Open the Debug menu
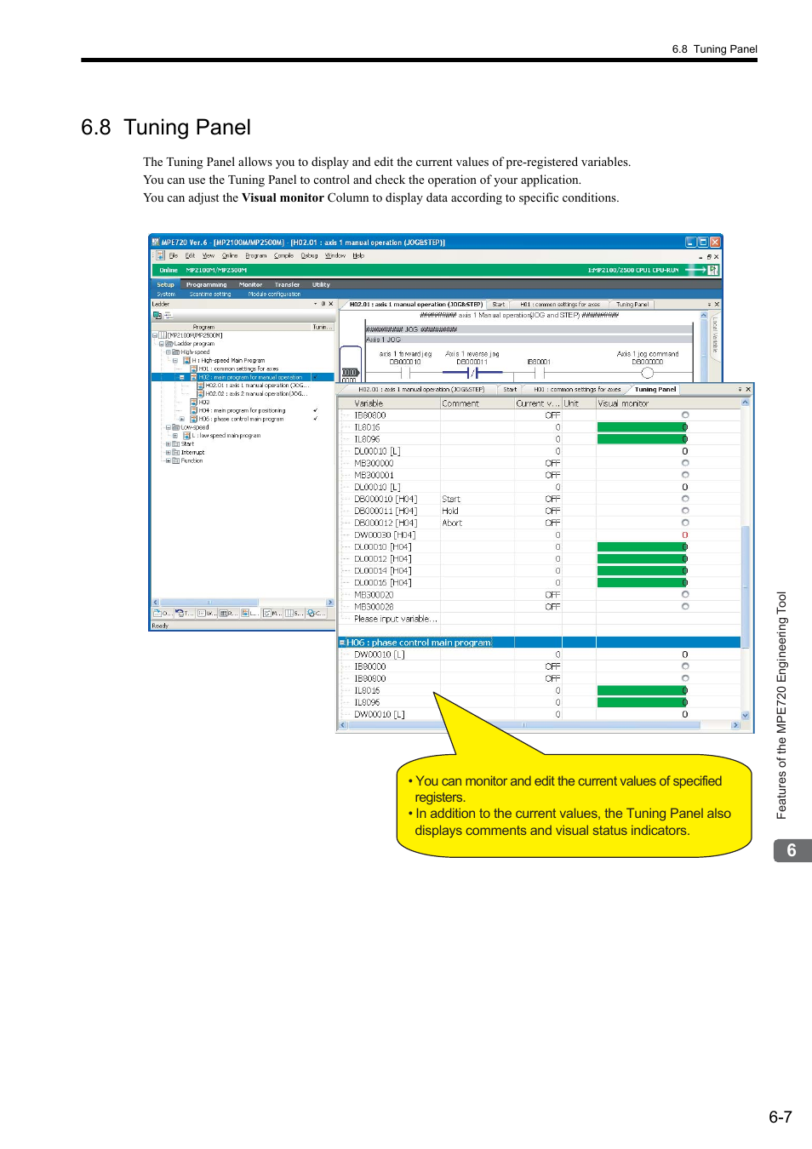The height and width of the screenshot is (1149, 812). (308, 255)
